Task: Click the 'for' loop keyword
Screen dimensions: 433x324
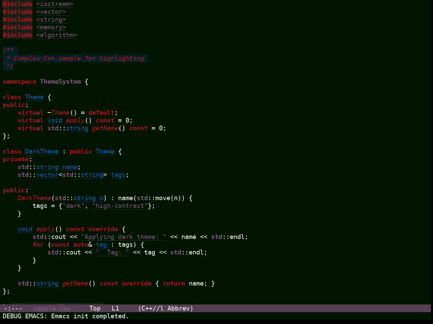Action: pos(38,245)
